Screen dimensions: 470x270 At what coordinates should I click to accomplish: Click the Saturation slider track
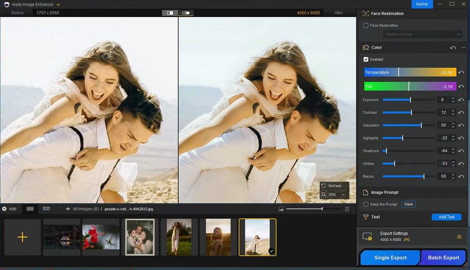(x=409, y=126)
